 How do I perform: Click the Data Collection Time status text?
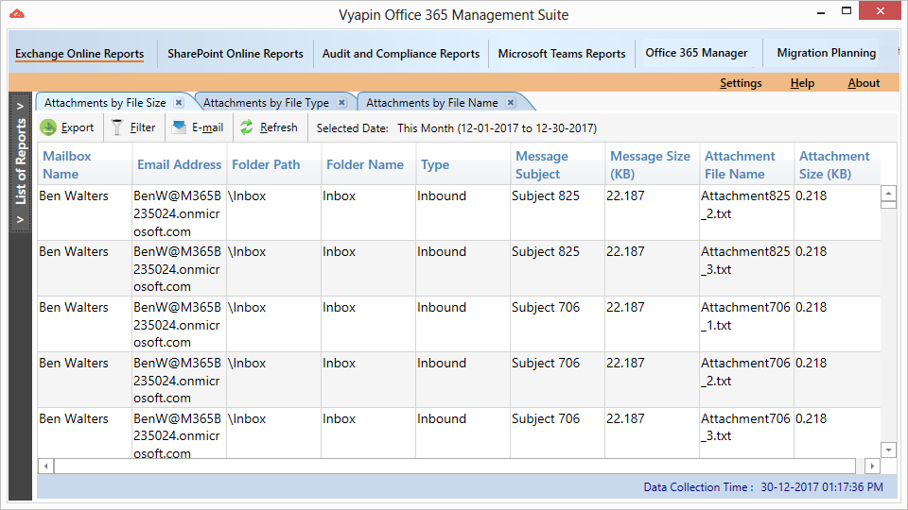click(763, 487)
